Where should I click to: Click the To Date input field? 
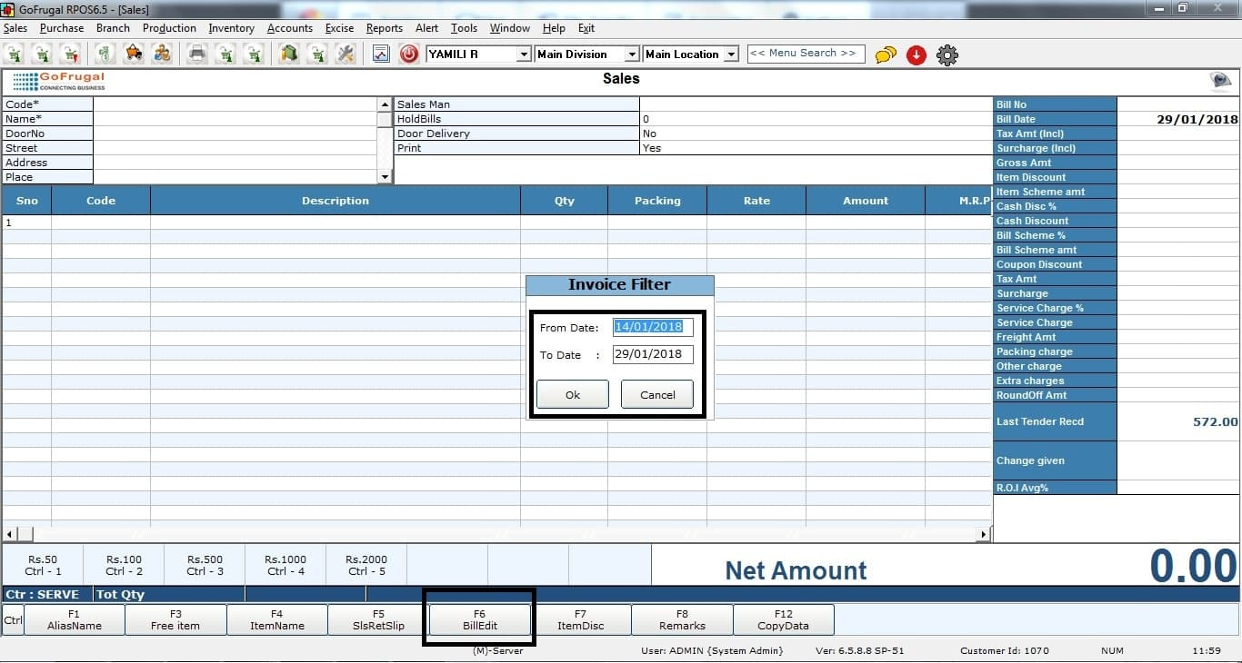(x=653, y=354)
